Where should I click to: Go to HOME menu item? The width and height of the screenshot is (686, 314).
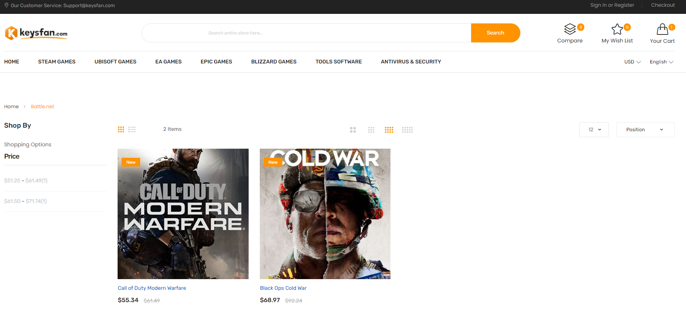click(x=12, y=62)
